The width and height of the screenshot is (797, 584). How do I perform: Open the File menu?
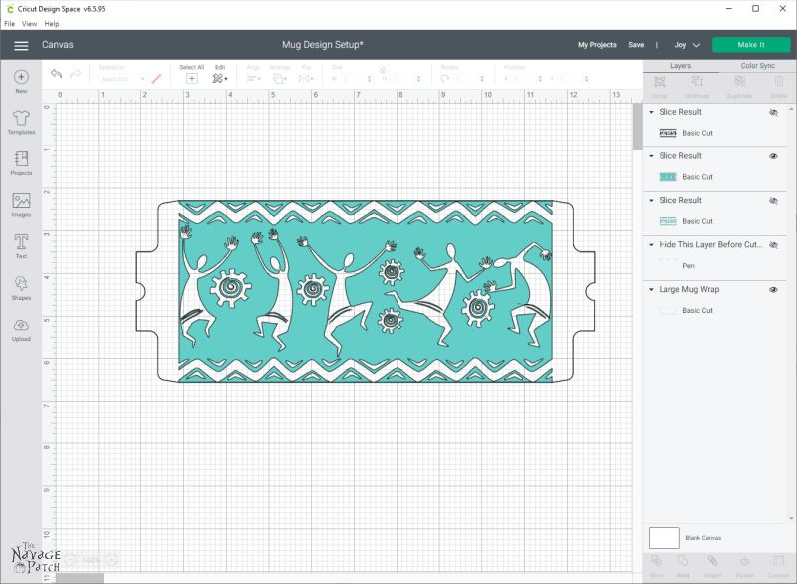pyautogui.click(x=10, y=23)
